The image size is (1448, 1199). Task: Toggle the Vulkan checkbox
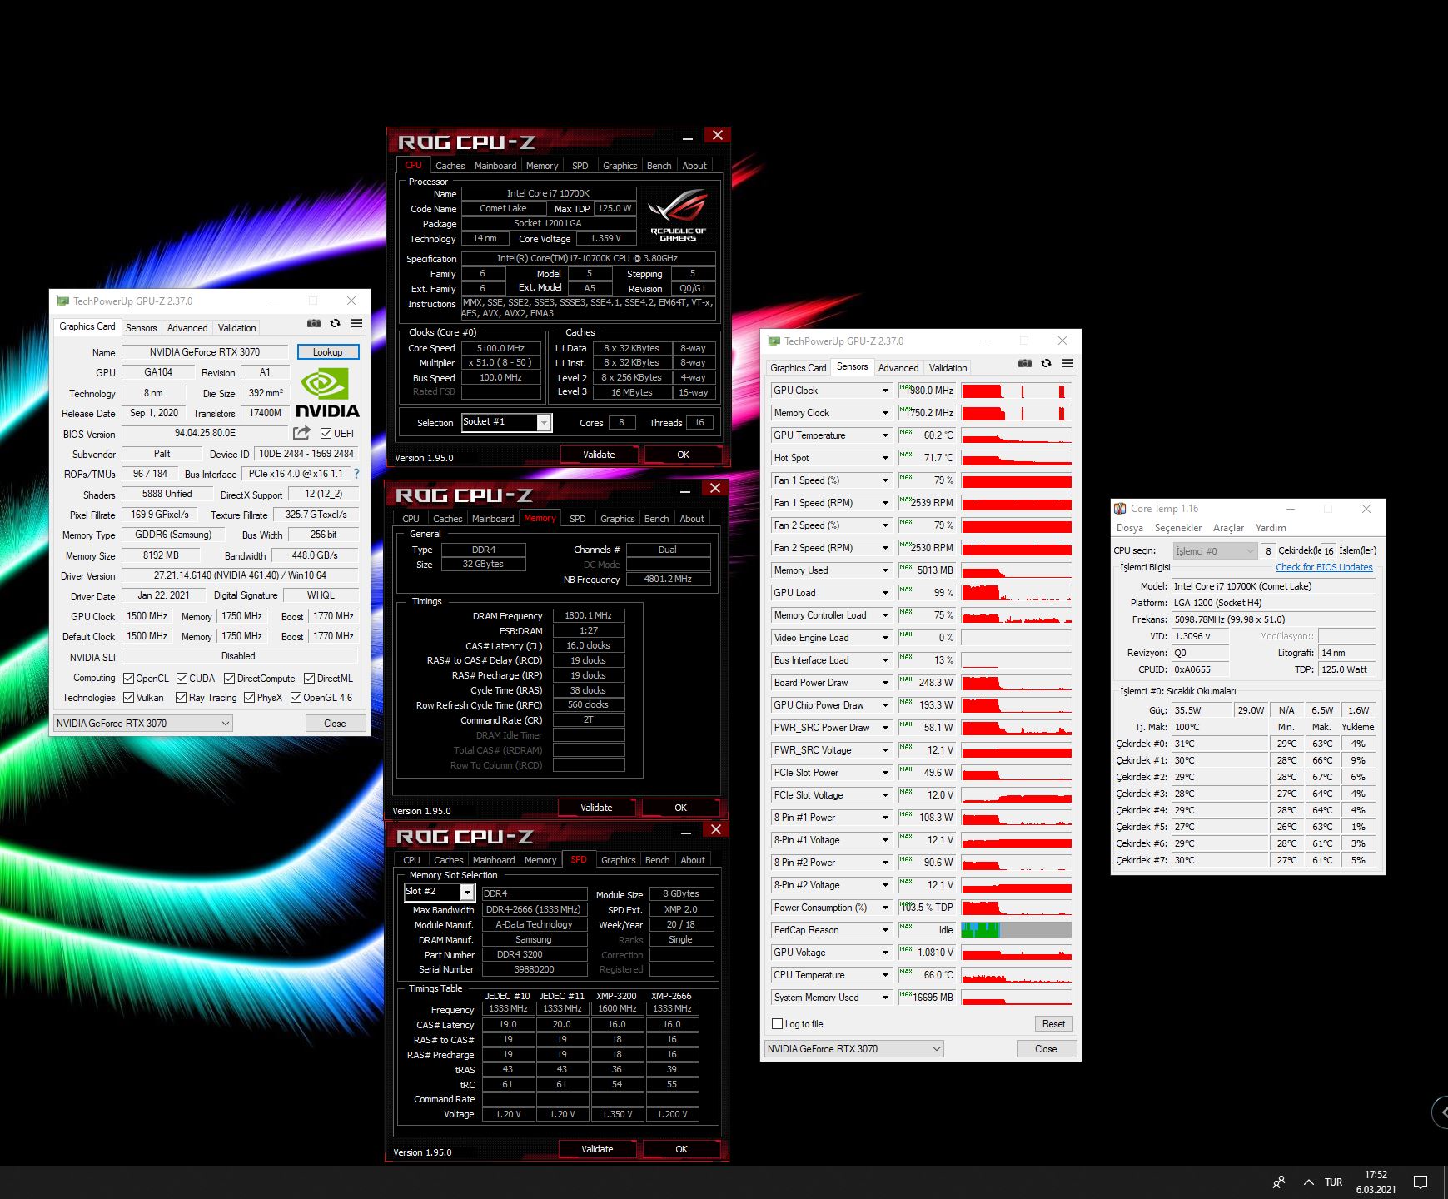128,698
